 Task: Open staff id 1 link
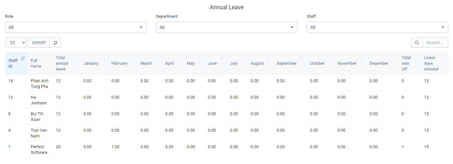(10, 147)
